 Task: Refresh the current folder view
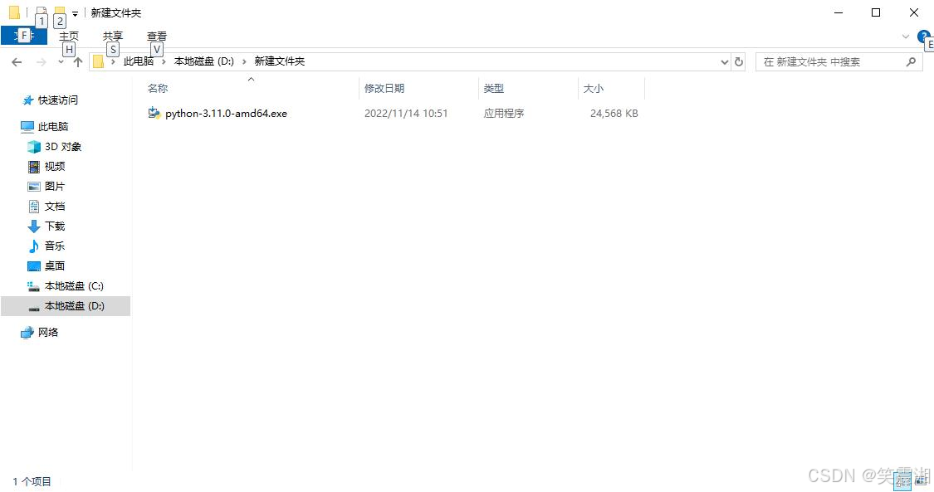click(x=739, y=62)
